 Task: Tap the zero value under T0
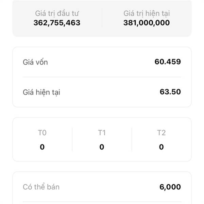42,147
